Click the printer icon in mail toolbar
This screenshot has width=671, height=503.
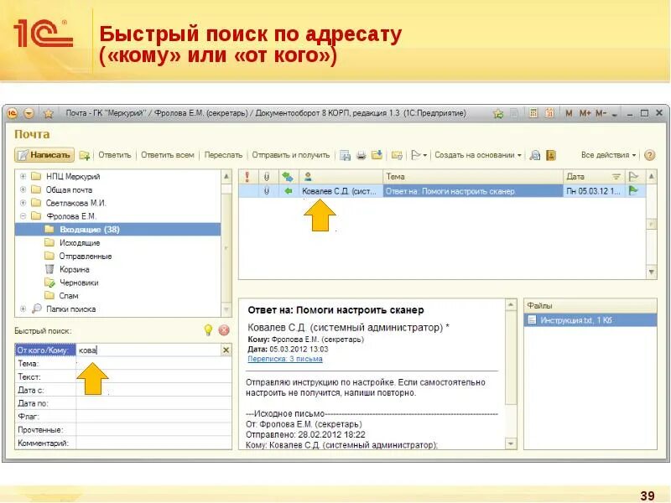click(362, 155)
